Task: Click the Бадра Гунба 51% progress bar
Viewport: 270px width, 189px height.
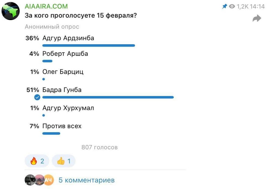Action: [108, 97]
